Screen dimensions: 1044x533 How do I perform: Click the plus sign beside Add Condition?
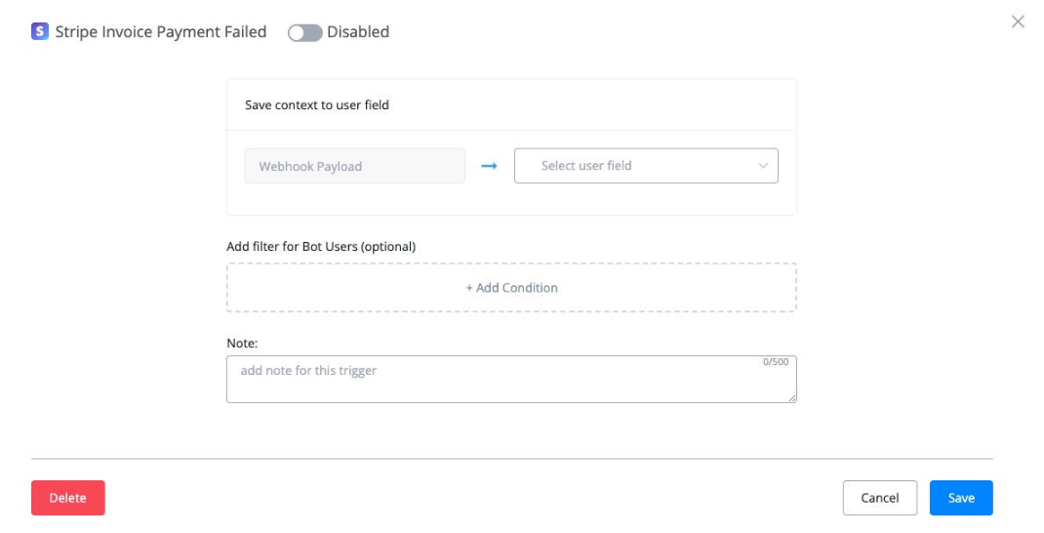pos(469,288)
